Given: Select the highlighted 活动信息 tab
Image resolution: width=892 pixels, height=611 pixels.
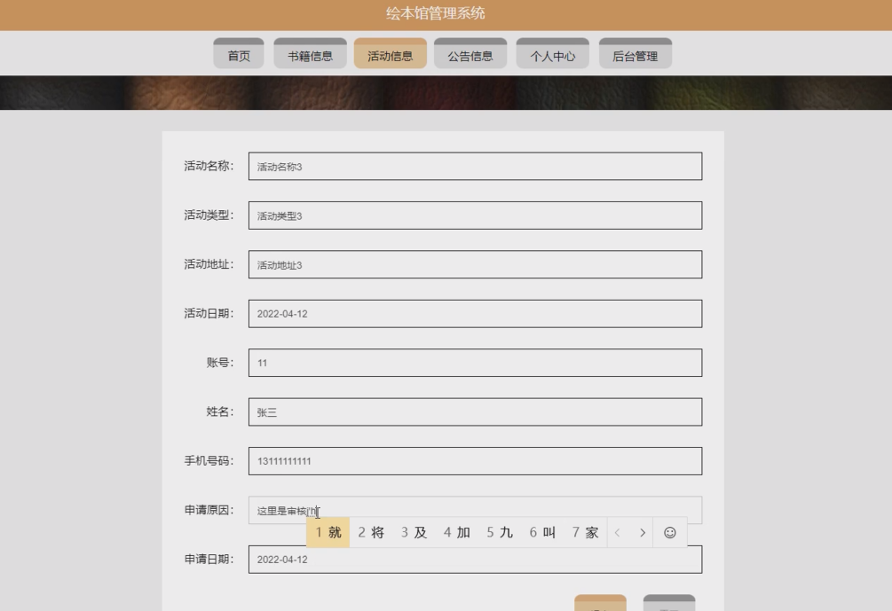Looking at the screenshot, I should (x=391, y=53).
